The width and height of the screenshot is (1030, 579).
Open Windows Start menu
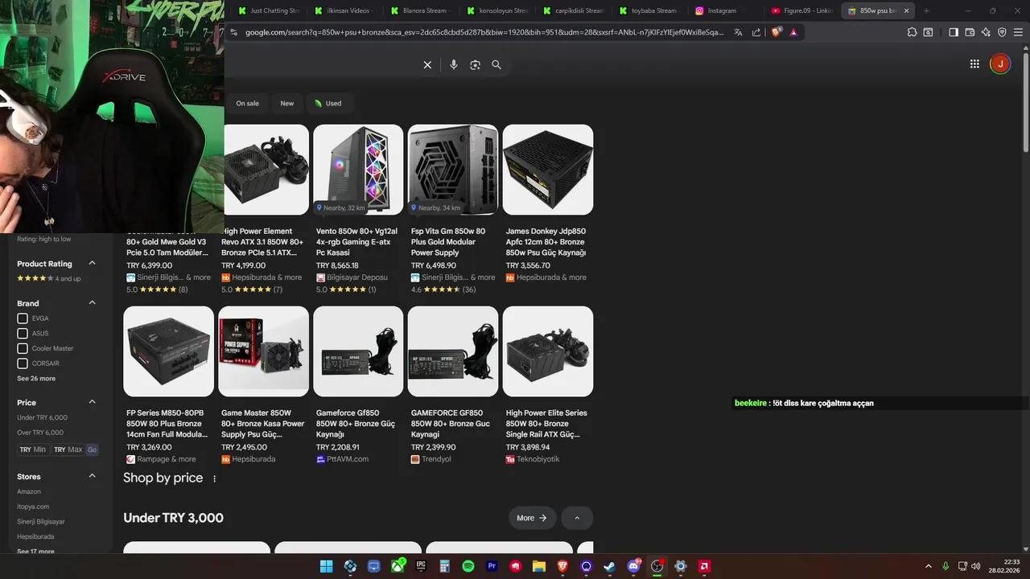click(326, 566)
